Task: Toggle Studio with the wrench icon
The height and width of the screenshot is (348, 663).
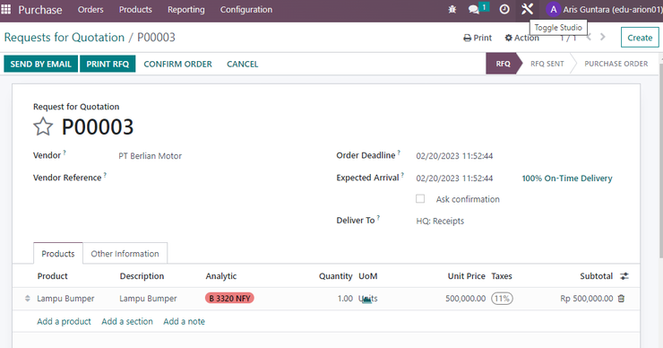Action: 528,9
